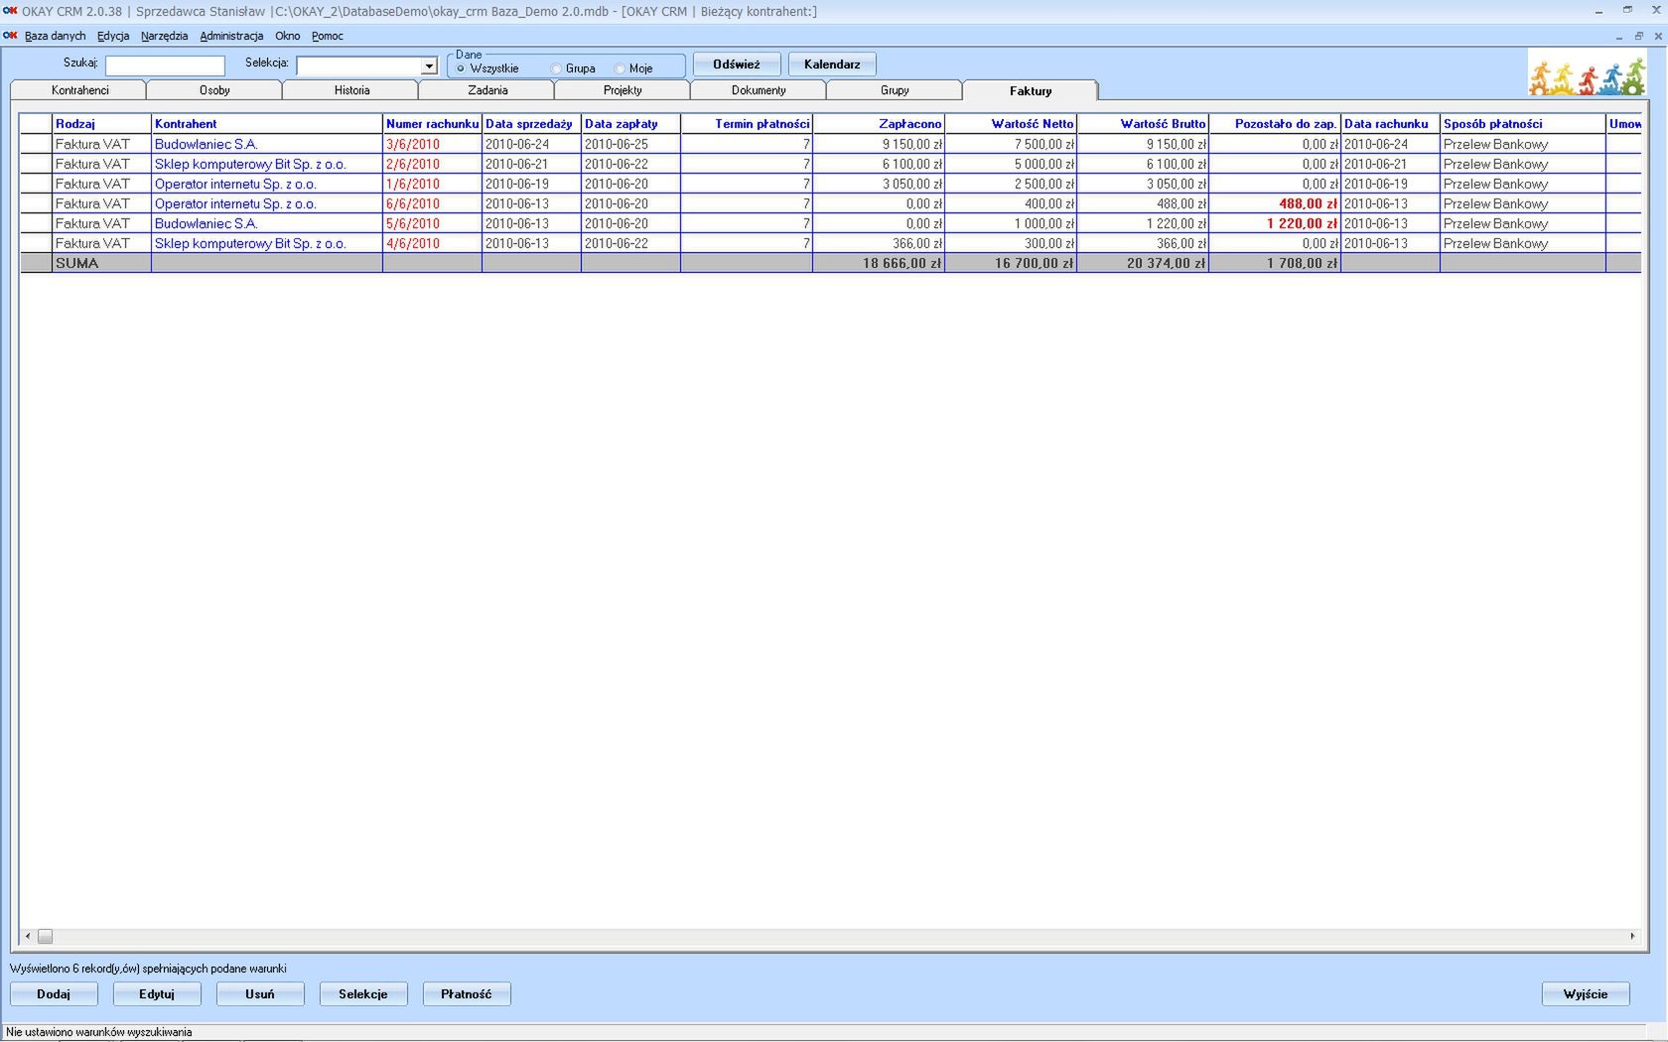Open the Administracja menu
The height and width of the screenshot is (1042, 1668).
pyautogui.click(x=231, y=36)
